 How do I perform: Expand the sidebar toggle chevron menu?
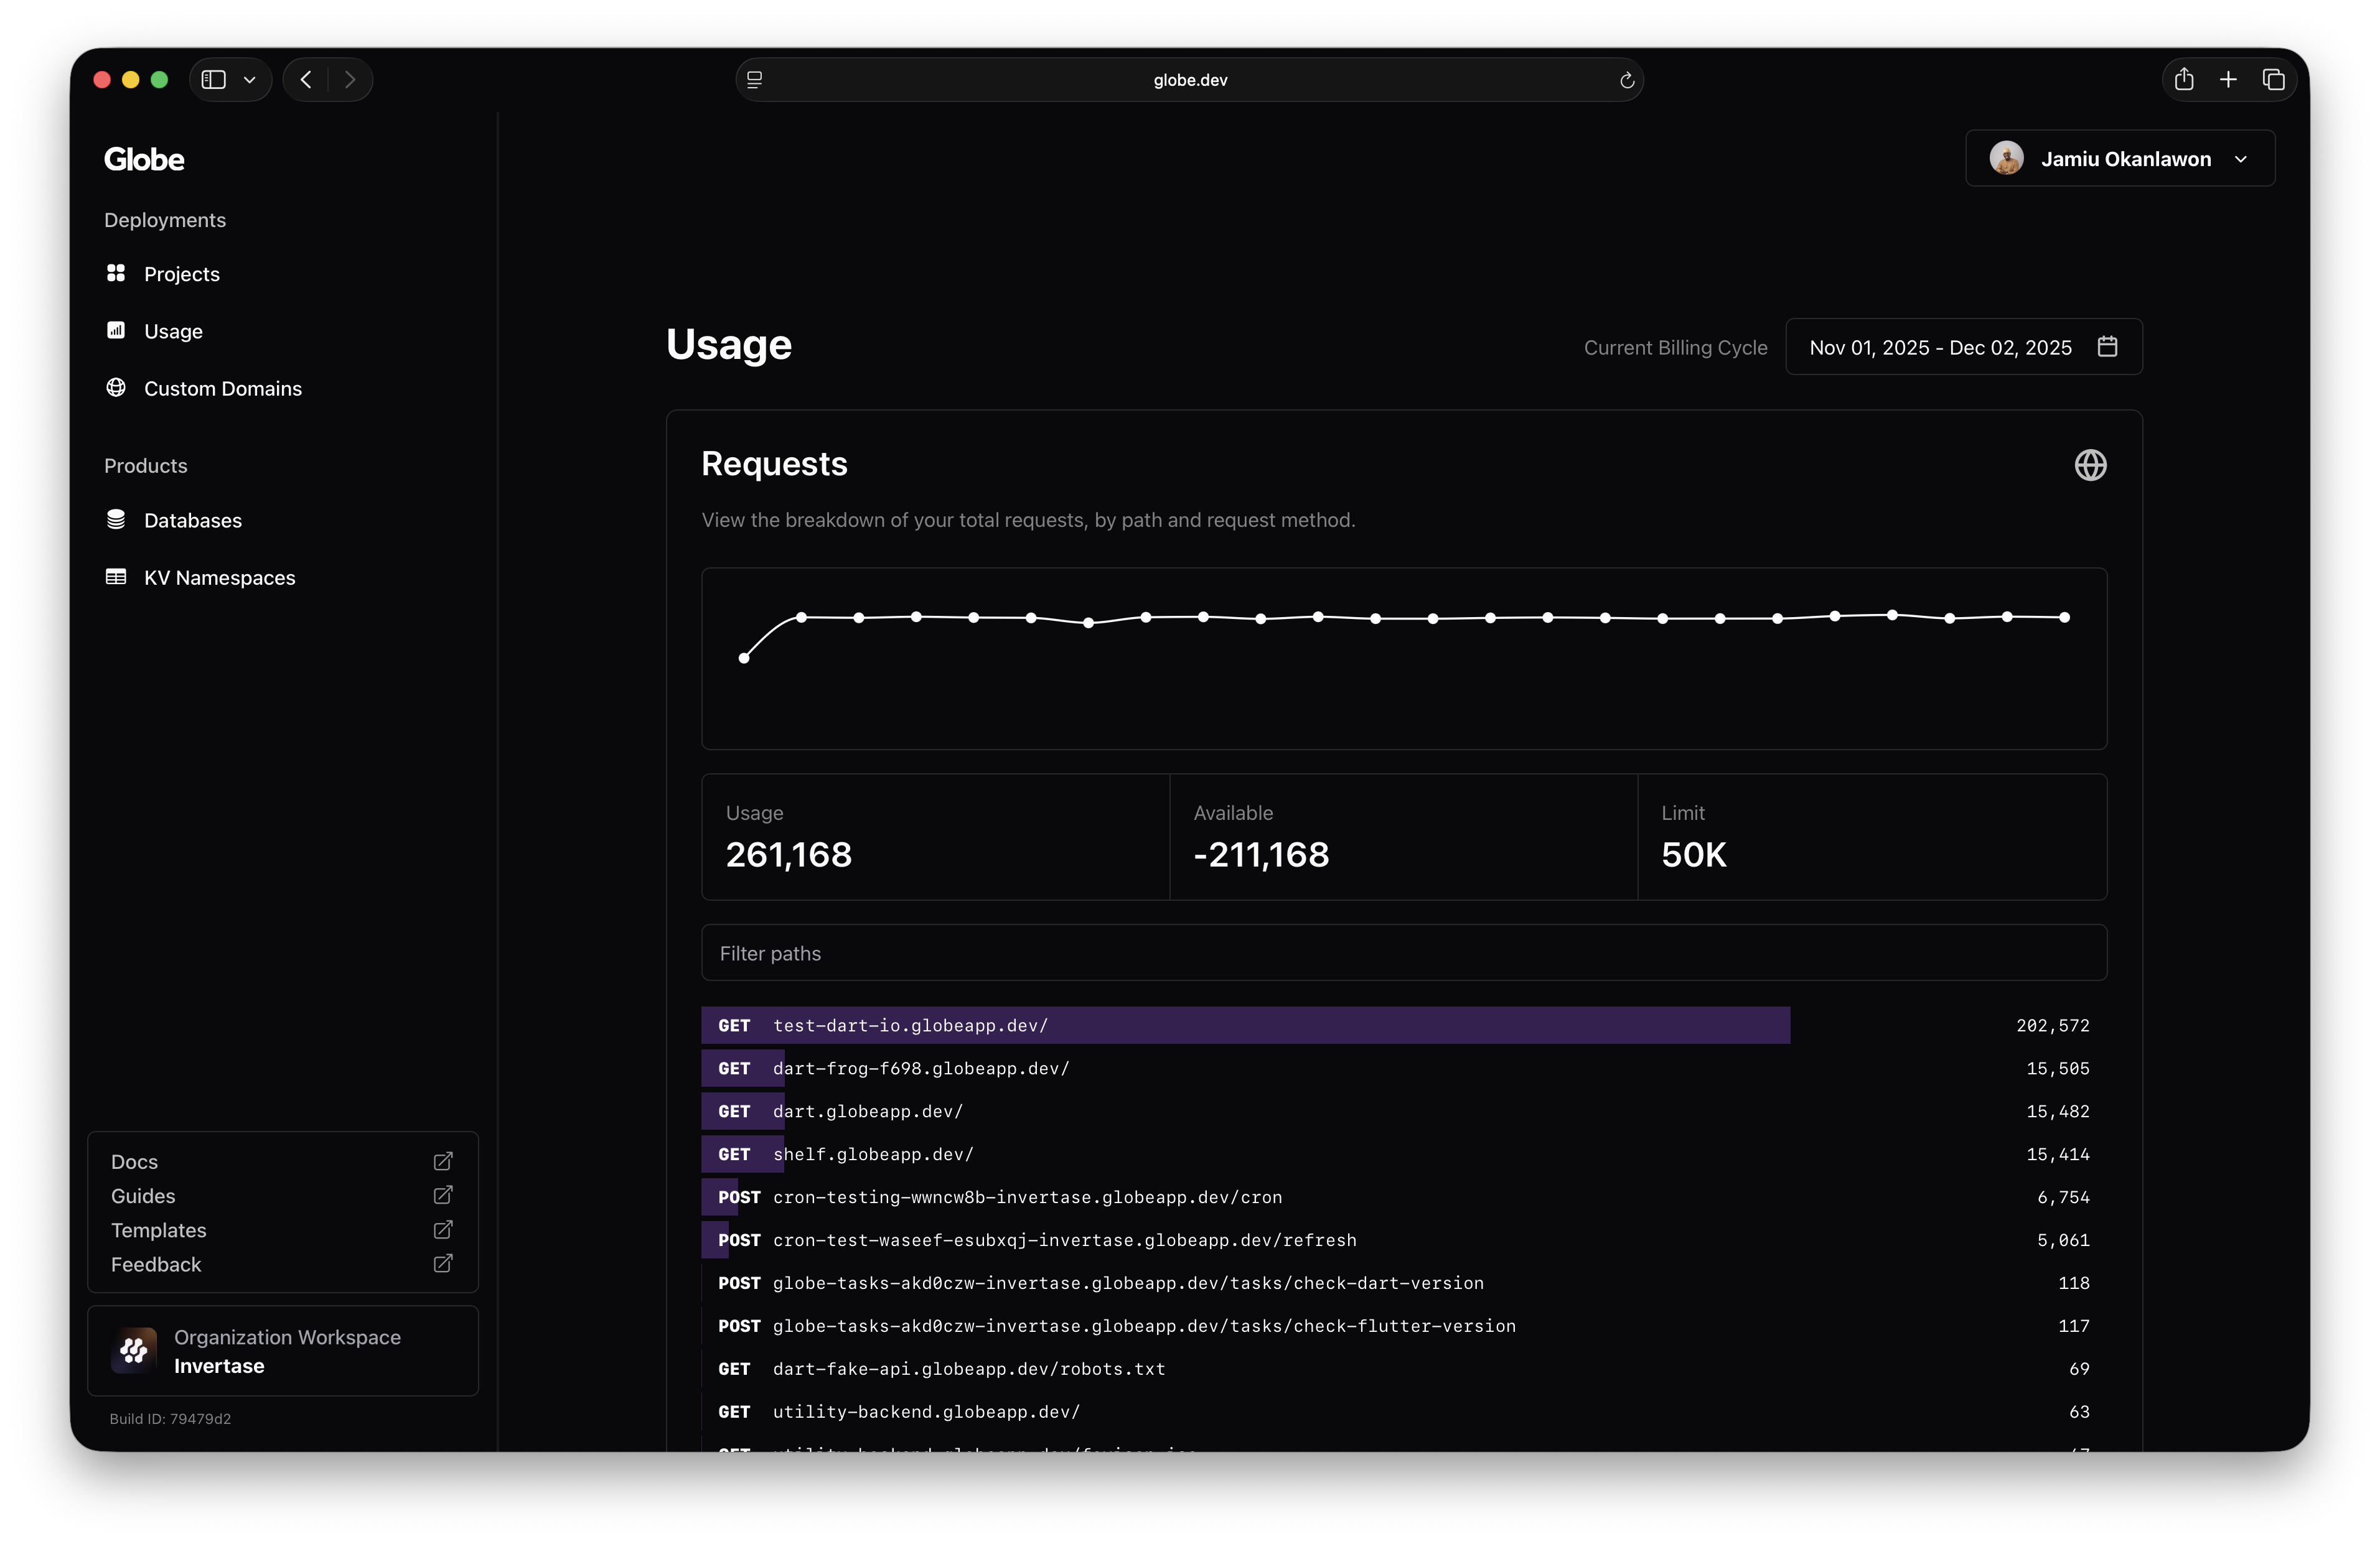pos(250,80)
